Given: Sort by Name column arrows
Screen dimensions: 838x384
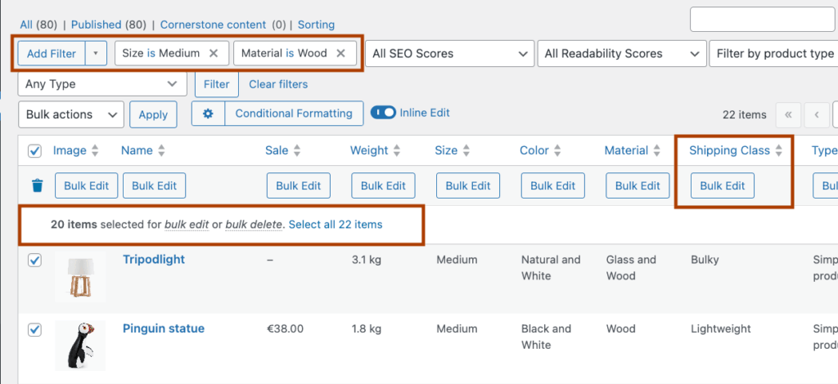Looking at the screenshot, I should [161, 151].
